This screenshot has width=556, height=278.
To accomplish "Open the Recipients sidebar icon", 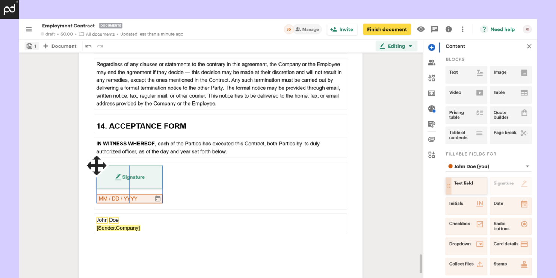I will point(431,63).
